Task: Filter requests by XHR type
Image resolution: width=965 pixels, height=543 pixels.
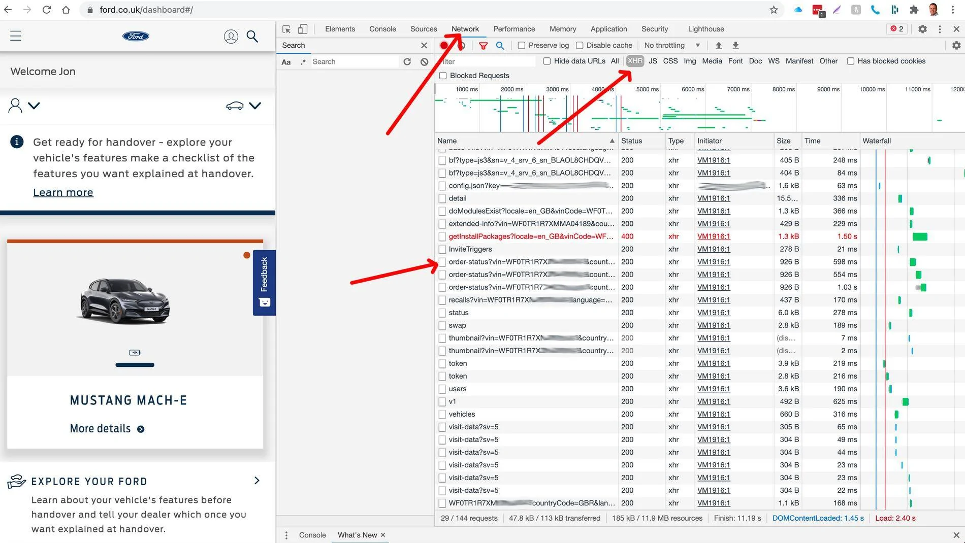Action: [x=635, y=61]
